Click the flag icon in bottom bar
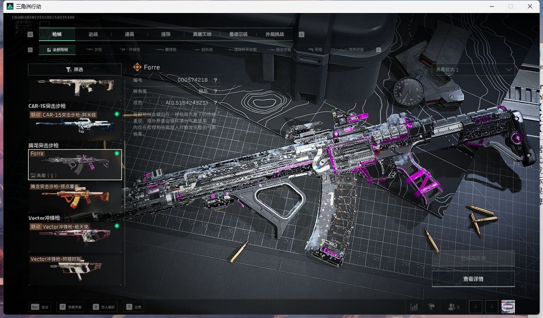 click(x=432, y=307)
